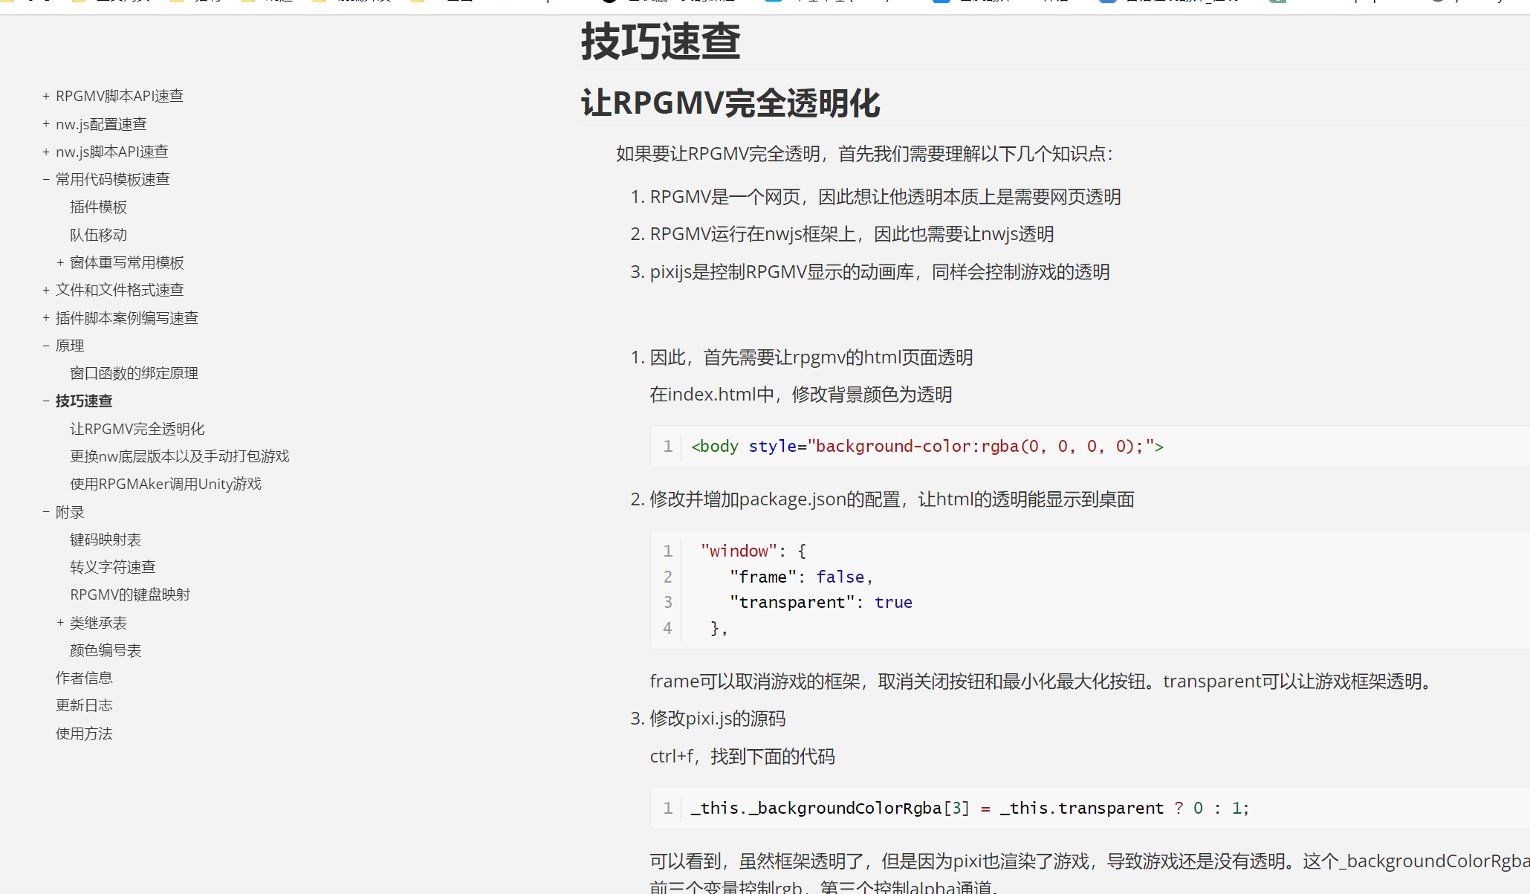This screenshot has width=1530, height=894.
Task: Open the 插件模板 page
Action: [x=98, y=207]
